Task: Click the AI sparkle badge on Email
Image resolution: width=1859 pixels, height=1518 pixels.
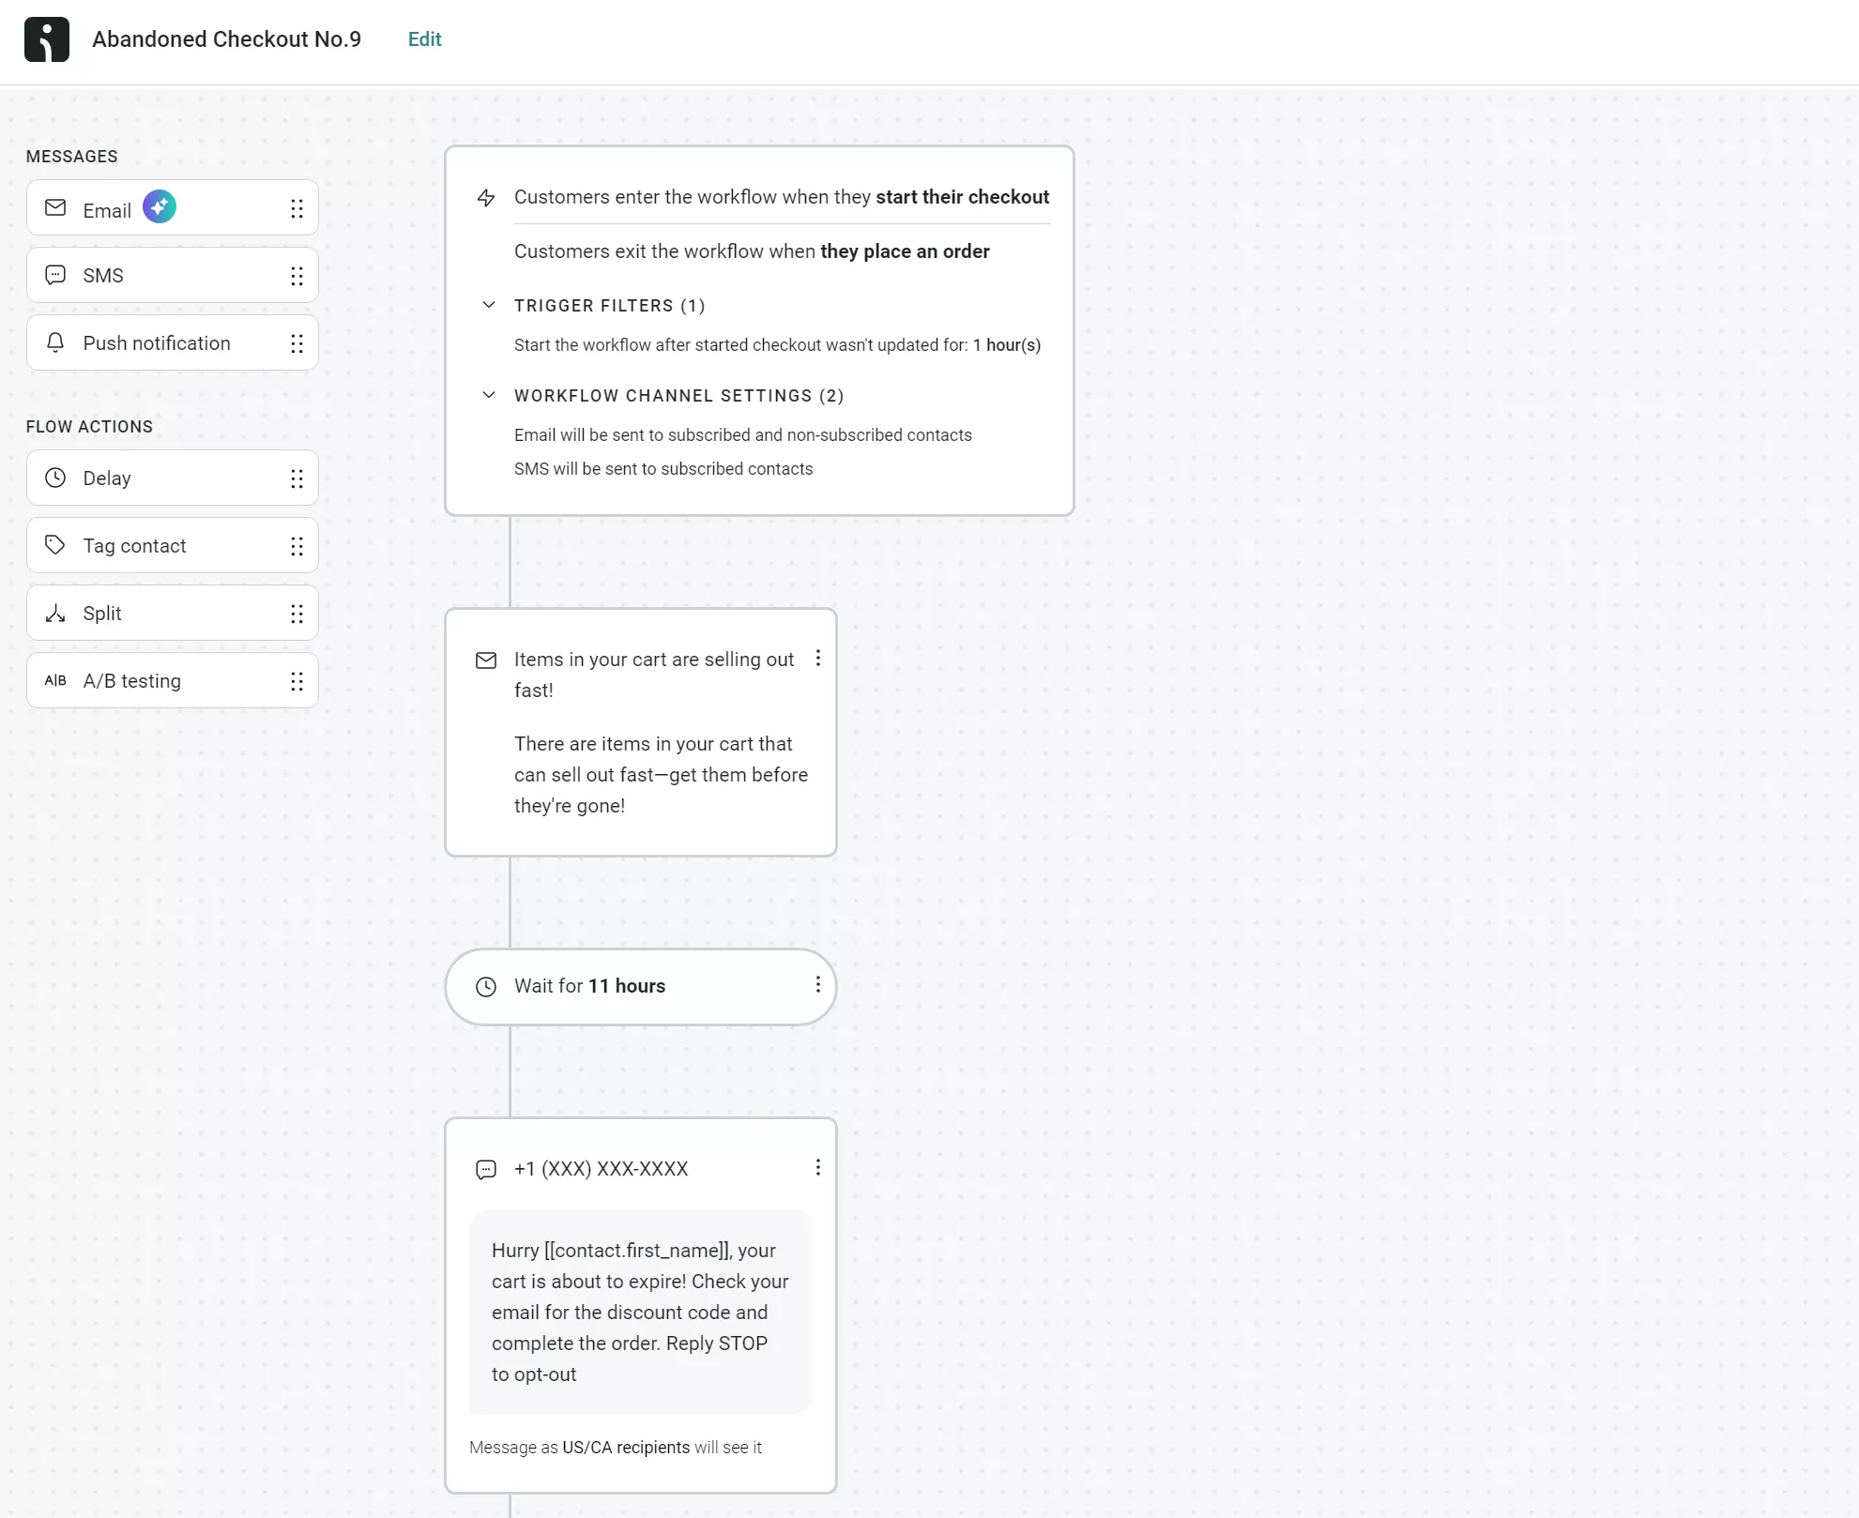Action: 160,206
